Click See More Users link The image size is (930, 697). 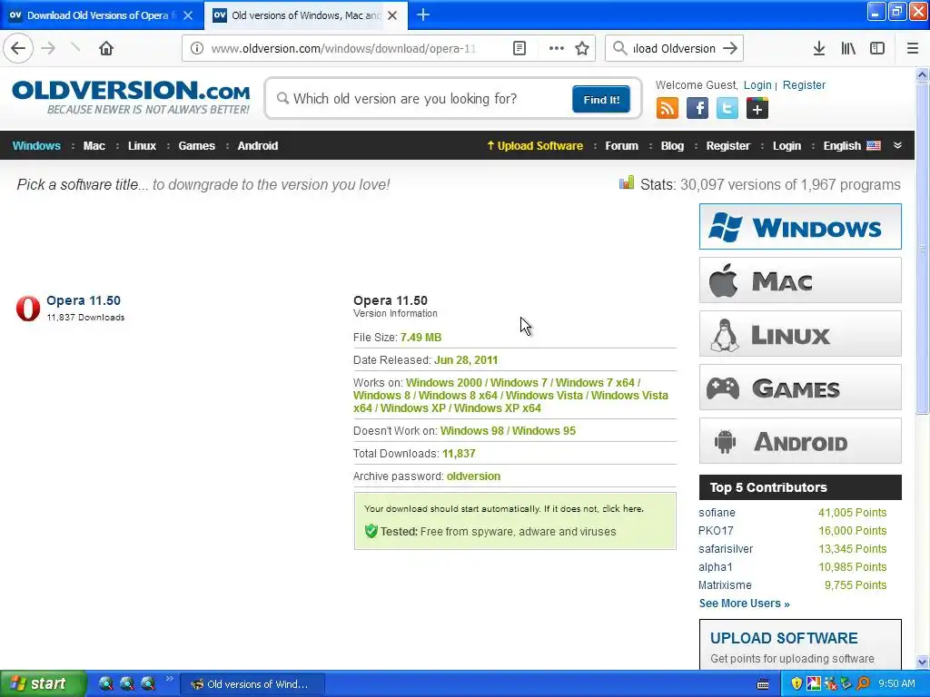pos(744,604)
